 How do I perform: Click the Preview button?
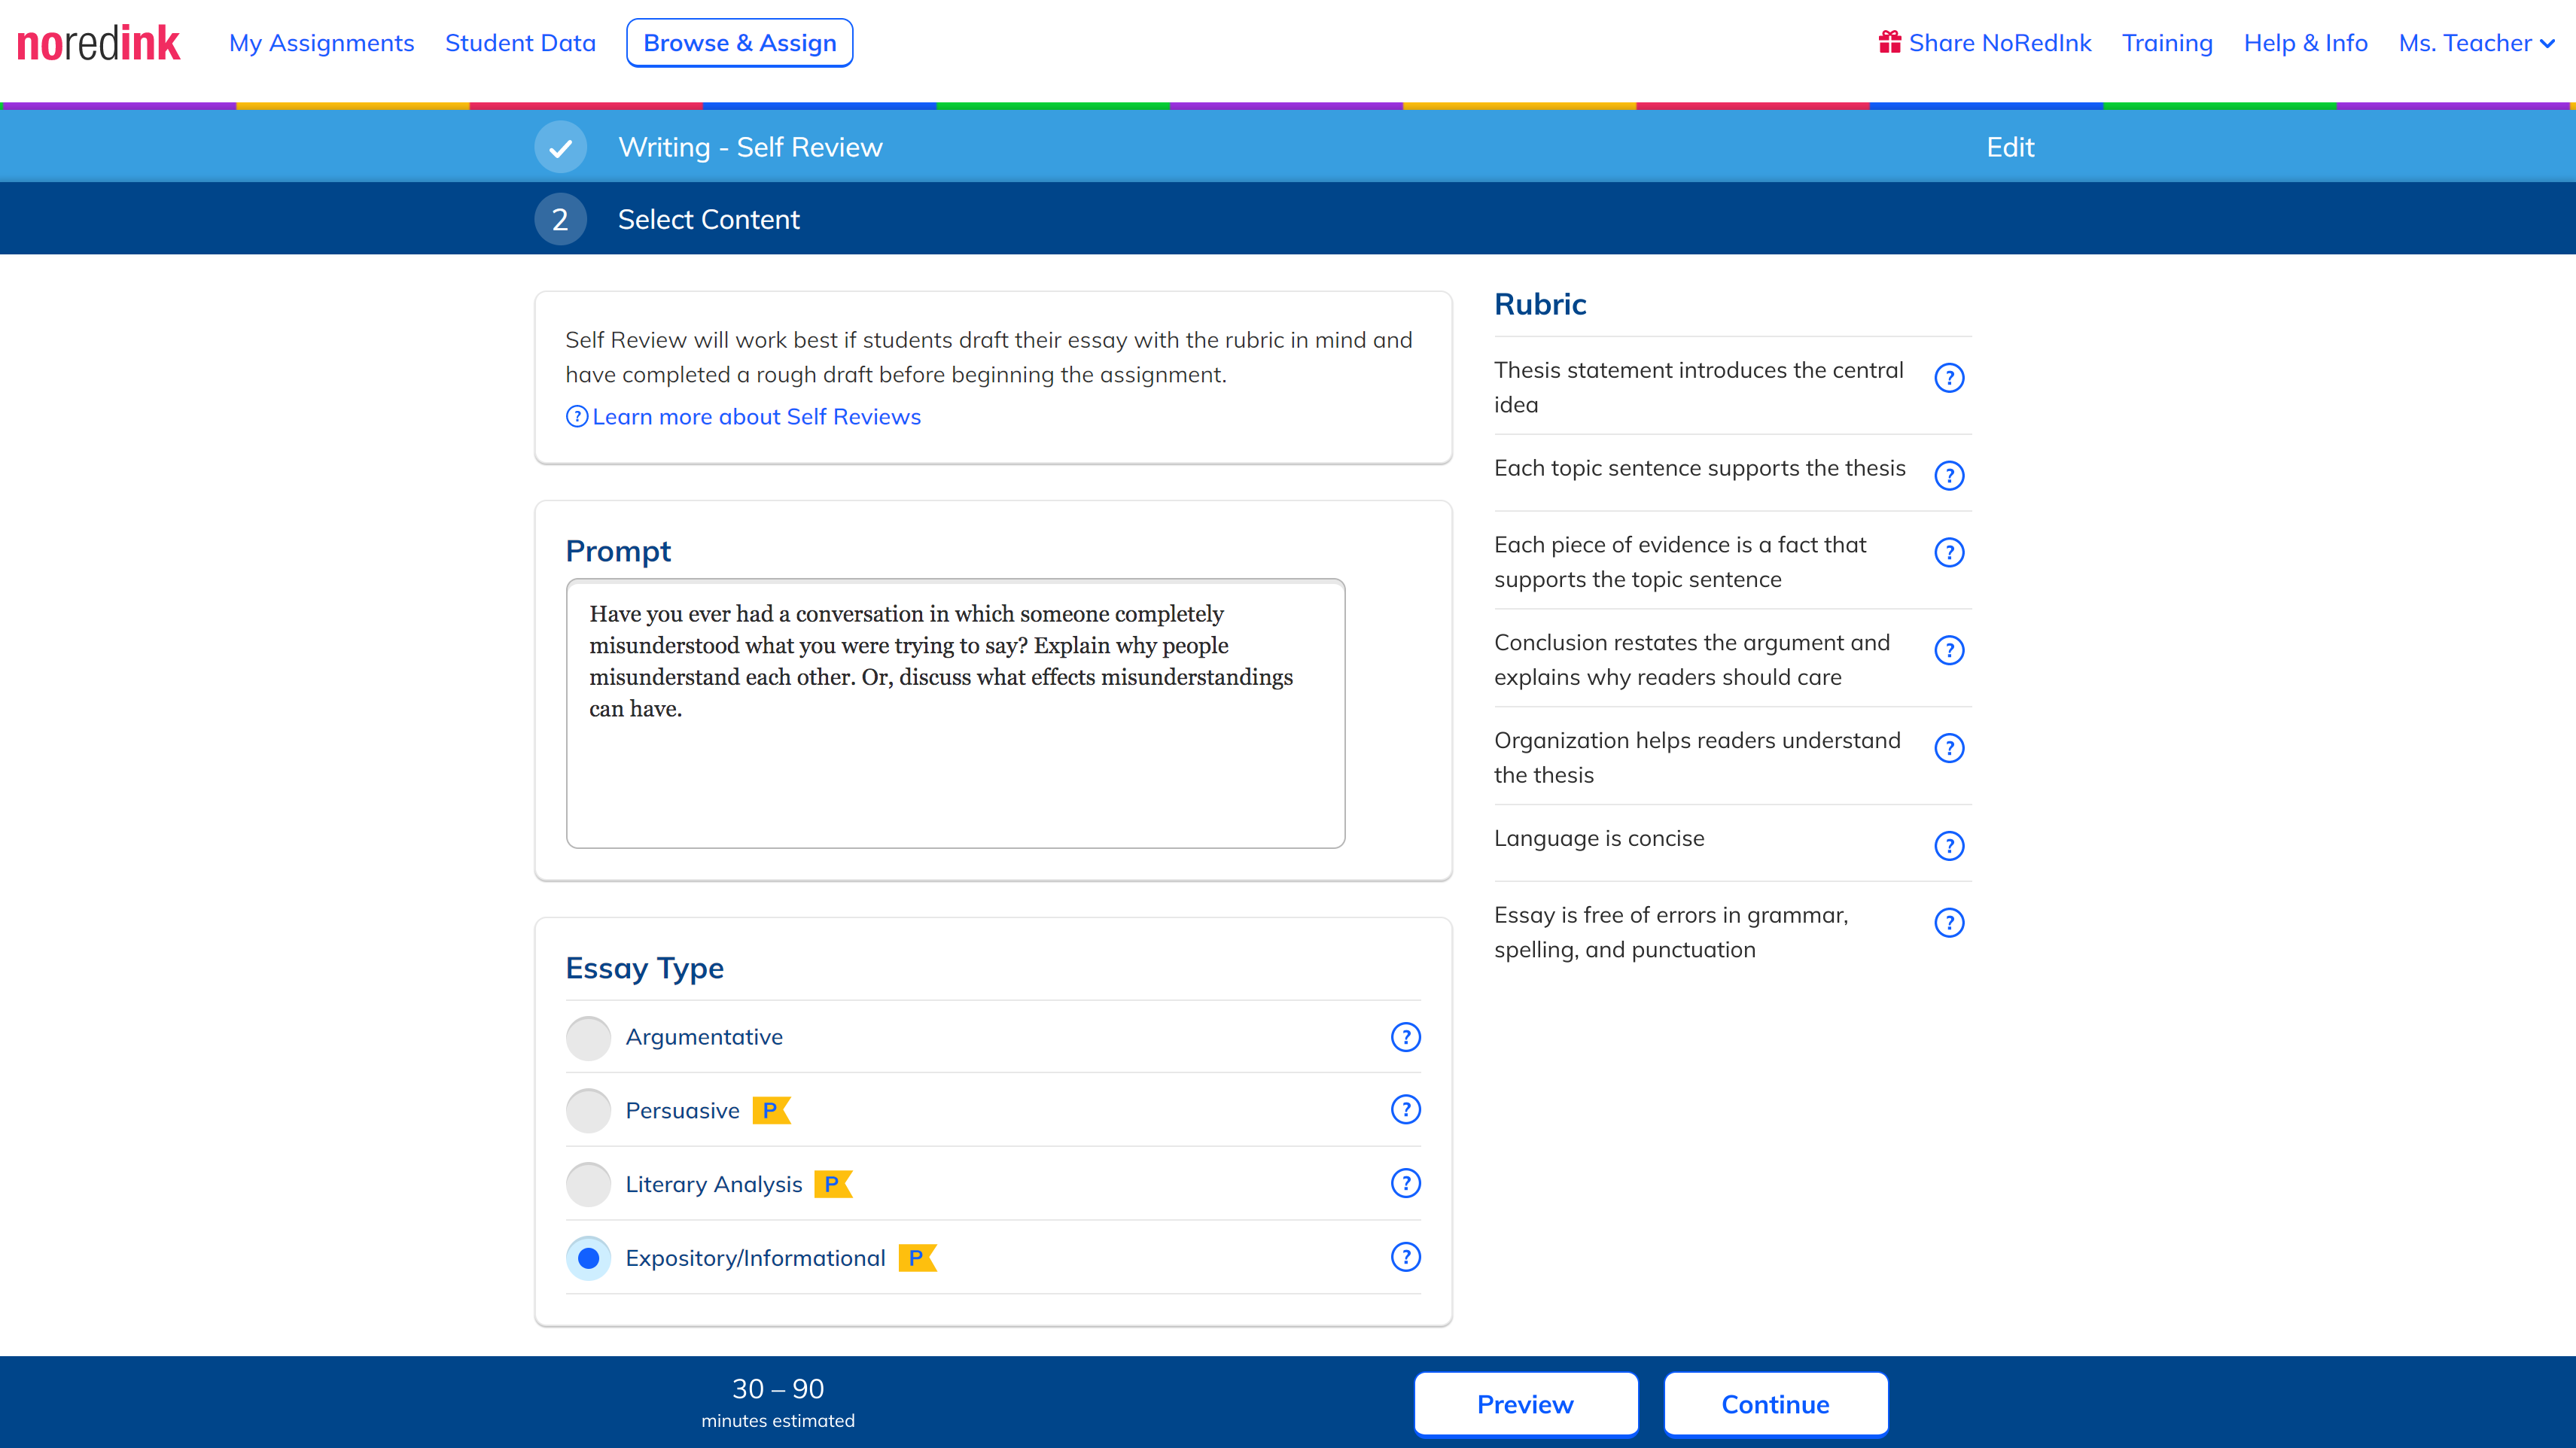(1525, 1404)
